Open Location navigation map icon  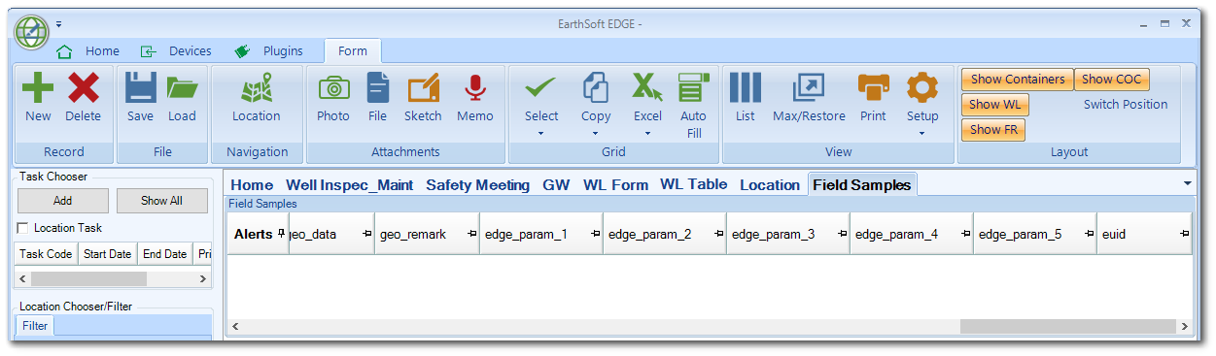[x=257, y=88]
